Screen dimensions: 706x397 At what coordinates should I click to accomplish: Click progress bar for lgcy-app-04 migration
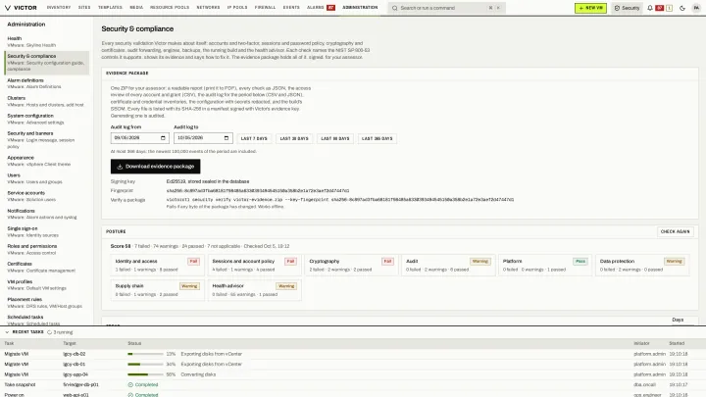(145, 374)
